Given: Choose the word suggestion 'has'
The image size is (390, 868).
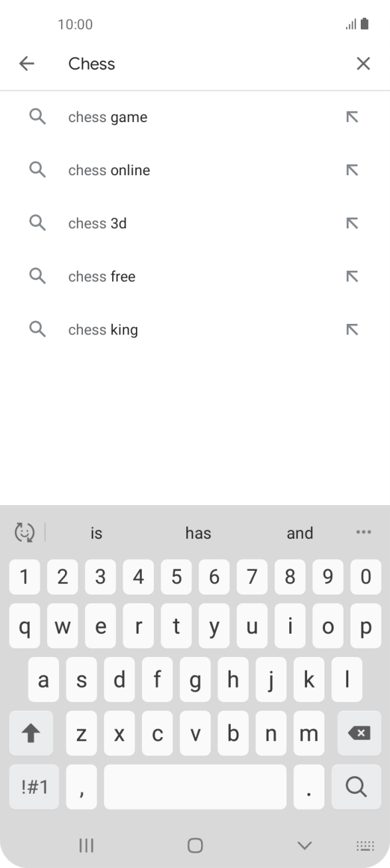Looking at the screenshot, I should coord(198,533).
